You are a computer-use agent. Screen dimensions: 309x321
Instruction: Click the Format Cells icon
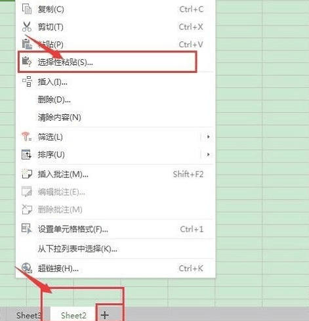(x=27, y=228)
